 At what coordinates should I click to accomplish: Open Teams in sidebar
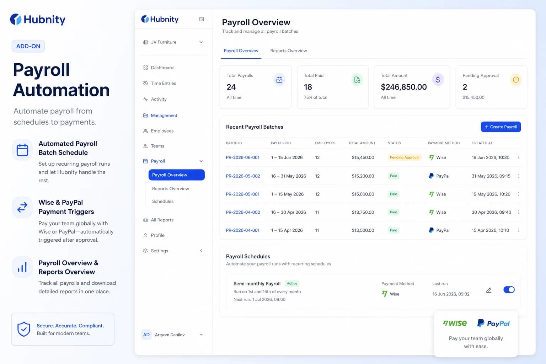tap(157, 146)
